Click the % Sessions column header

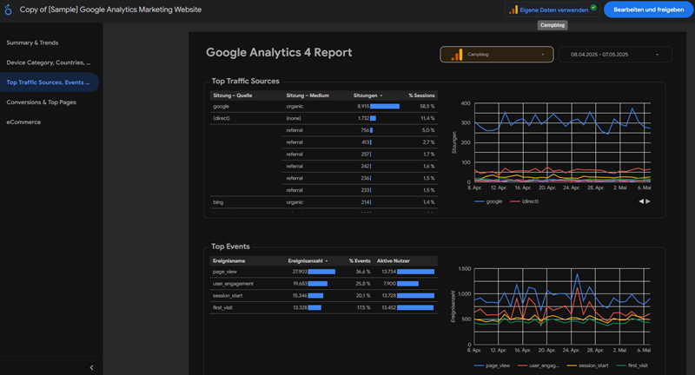(421, 95)
